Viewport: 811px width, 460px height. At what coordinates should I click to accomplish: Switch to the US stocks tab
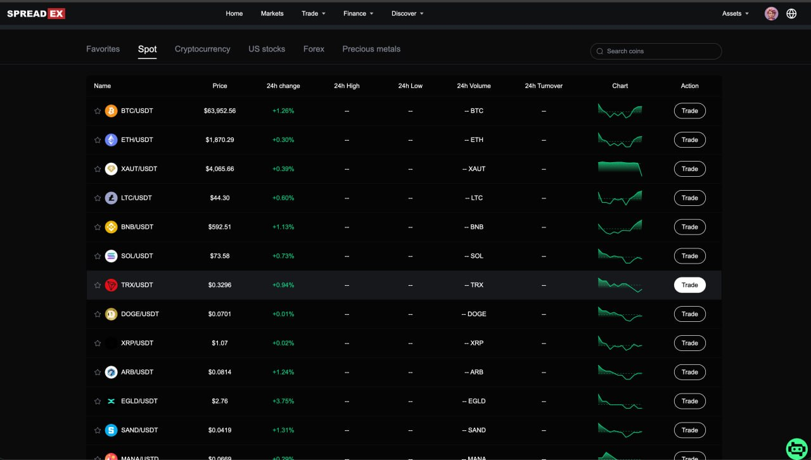tap(267, 49)
